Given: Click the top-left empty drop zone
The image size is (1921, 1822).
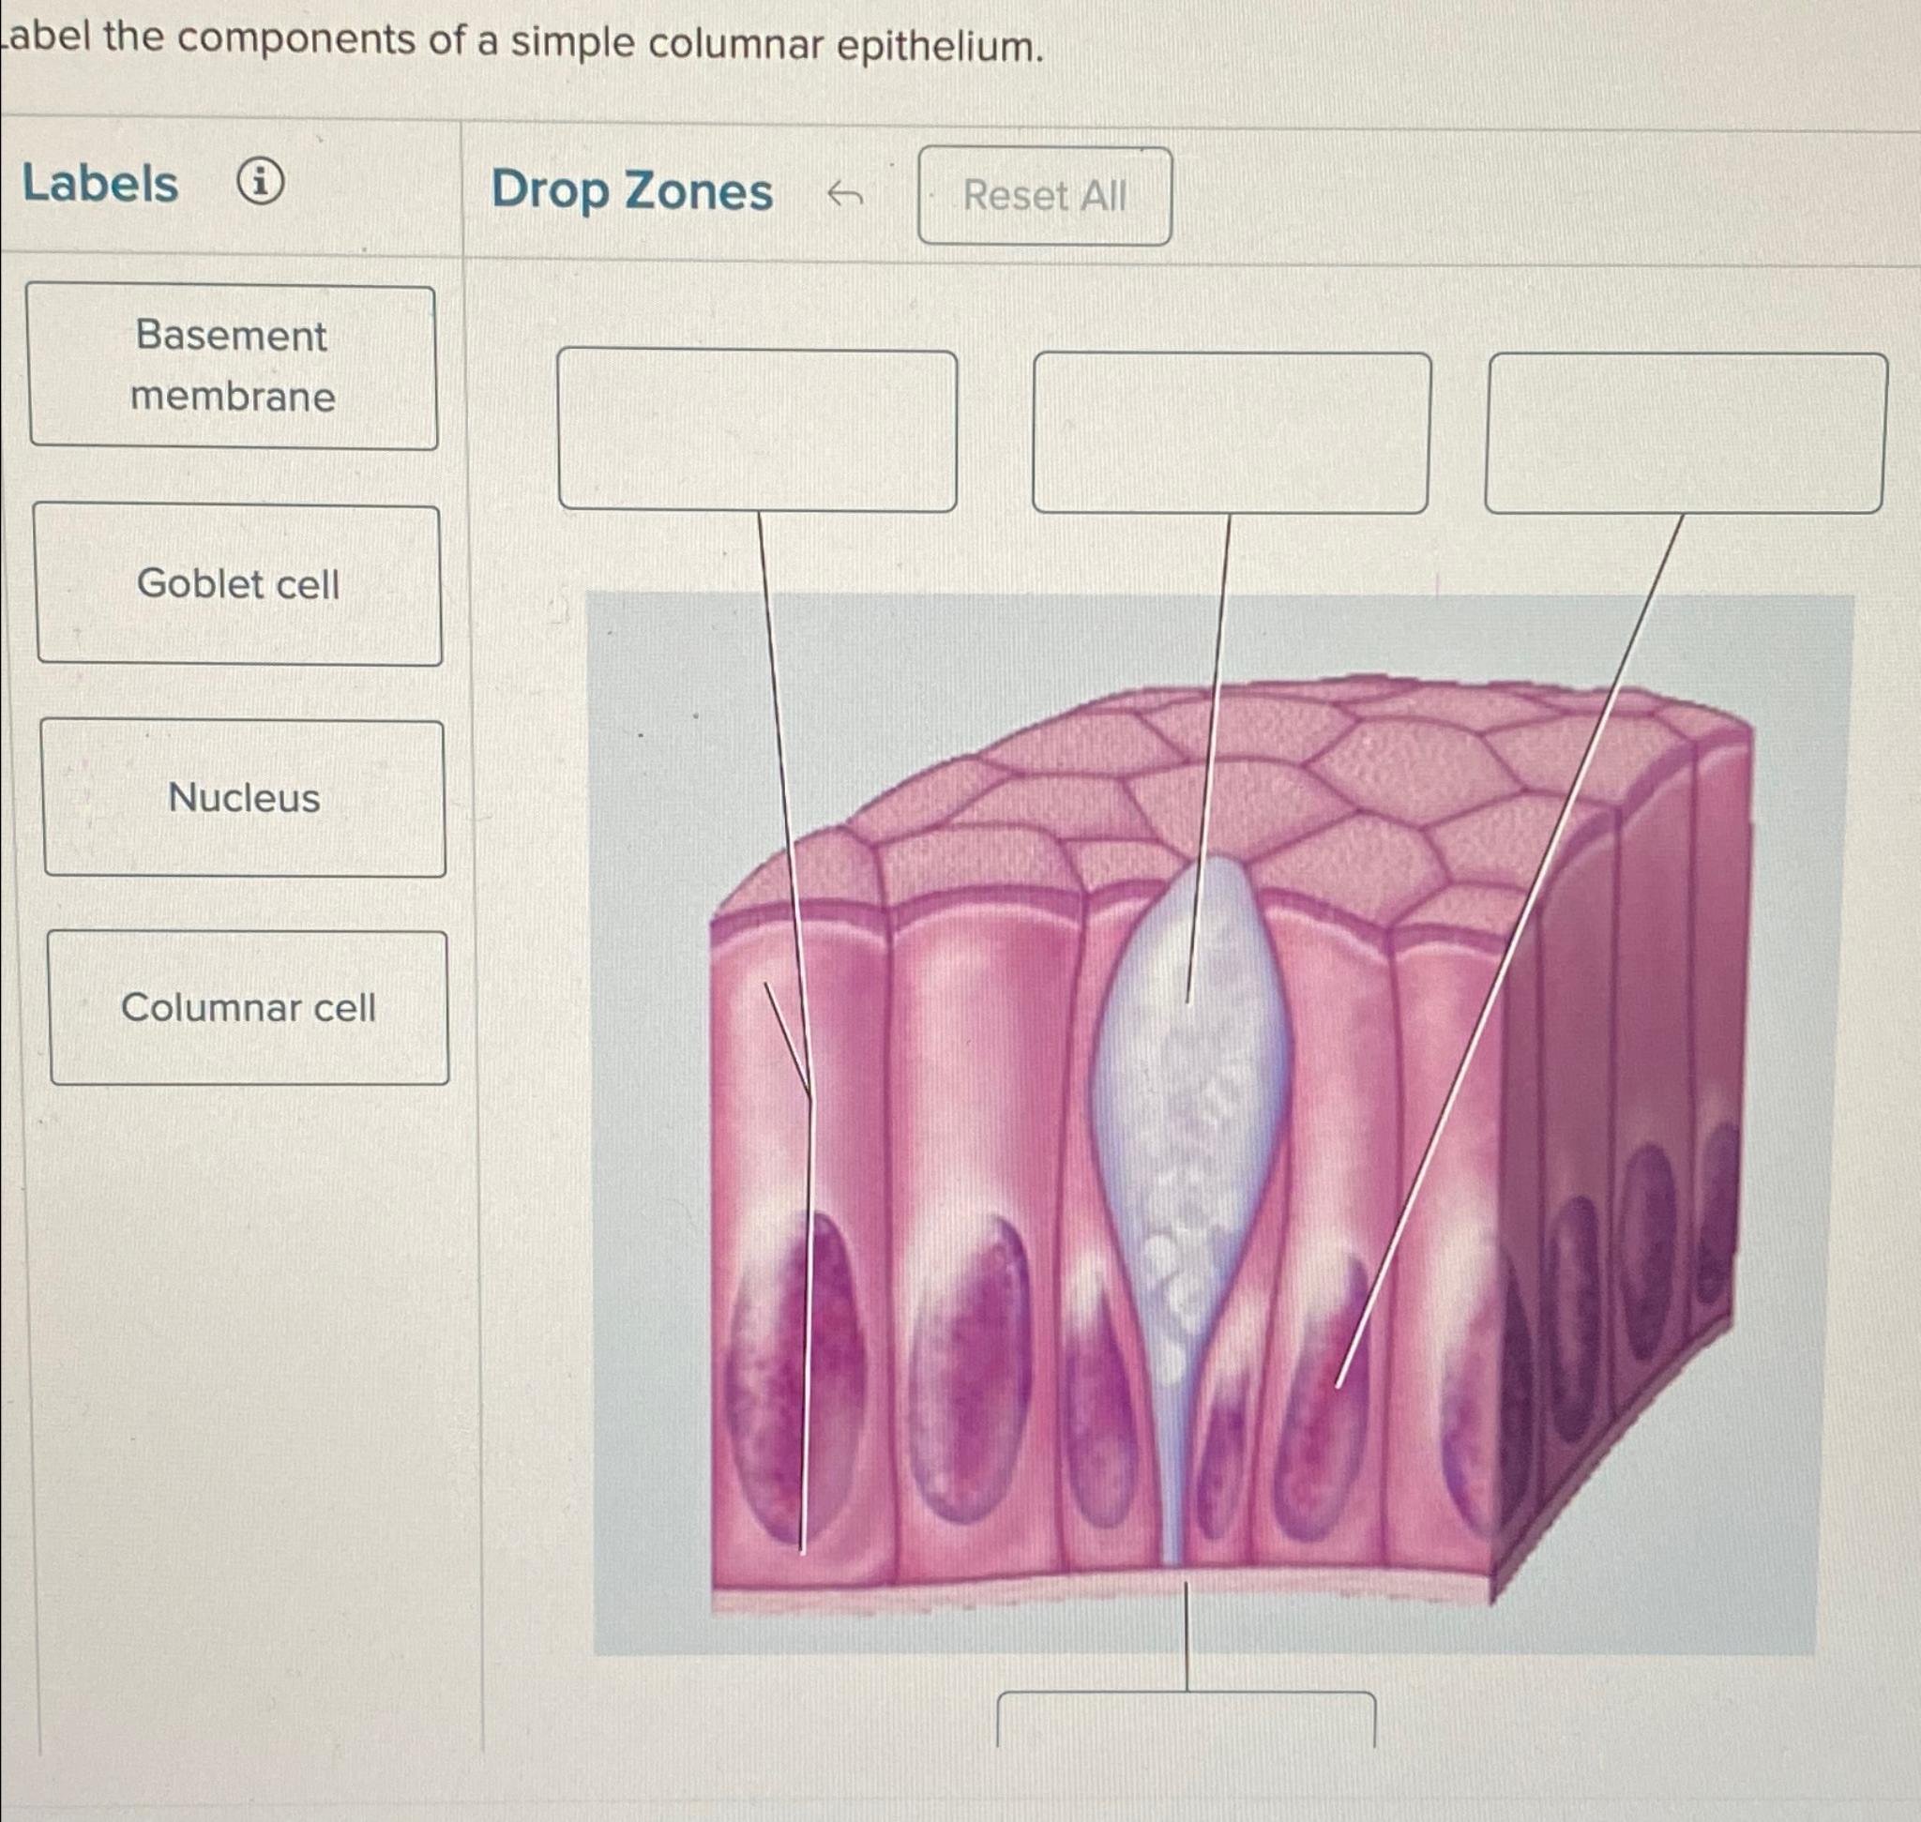Looking at the screenshot, I should point(757,430).
